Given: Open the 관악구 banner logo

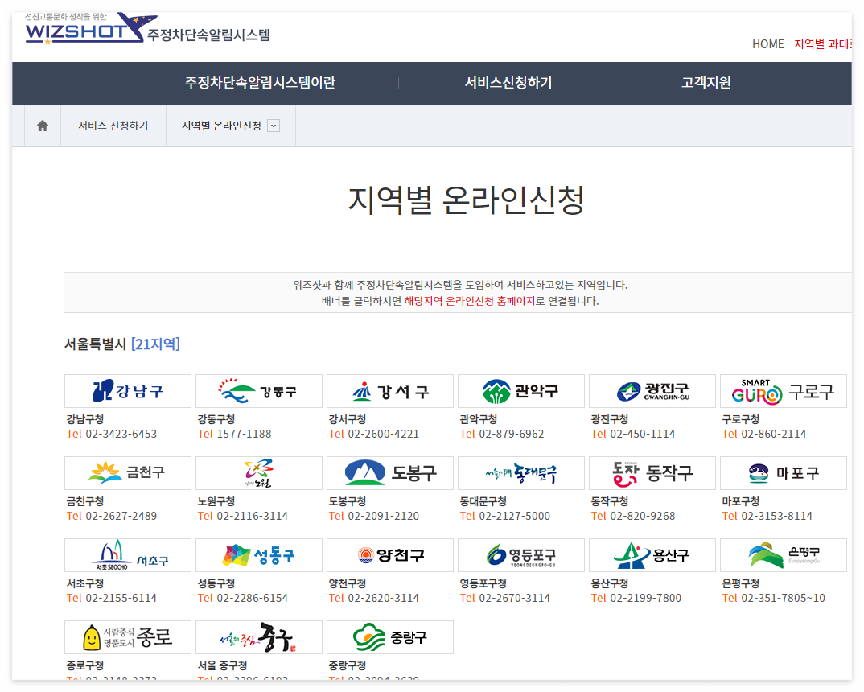Looking at the screenshot, I should tap(521, 391).
